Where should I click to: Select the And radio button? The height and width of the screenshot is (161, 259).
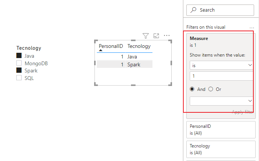192,89
